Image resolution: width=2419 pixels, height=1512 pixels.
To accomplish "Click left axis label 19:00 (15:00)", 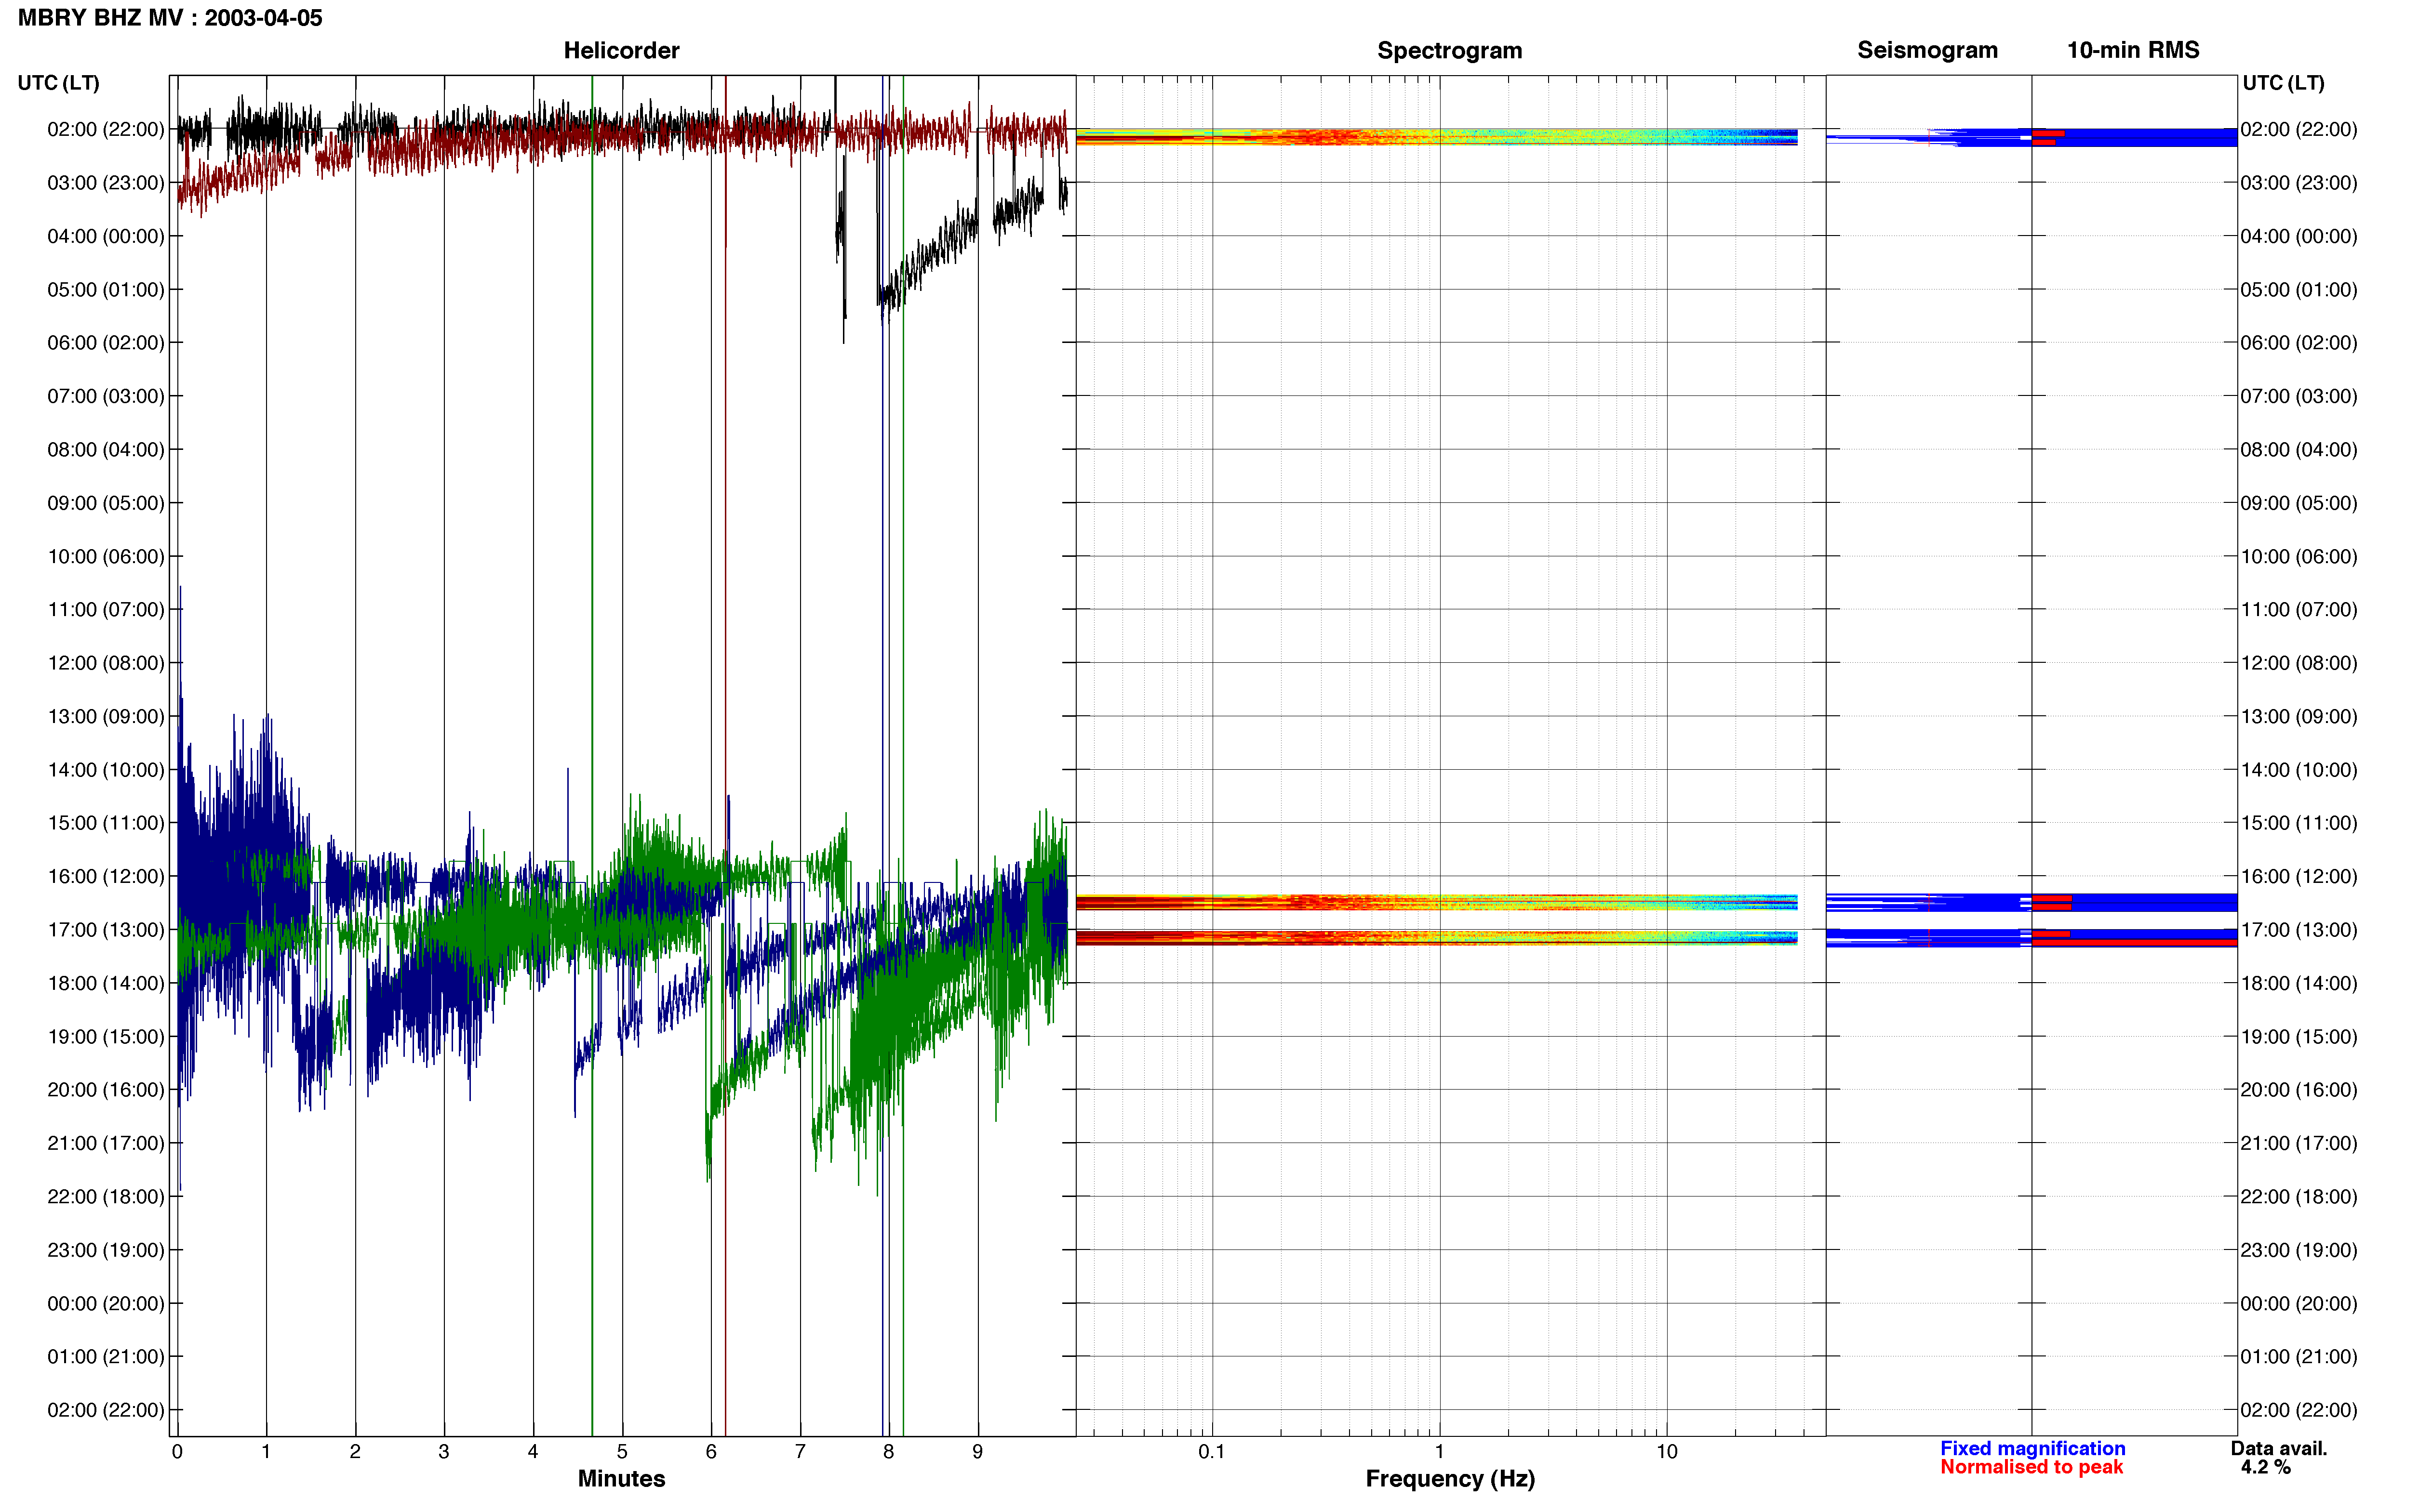I will [106, 1037].
